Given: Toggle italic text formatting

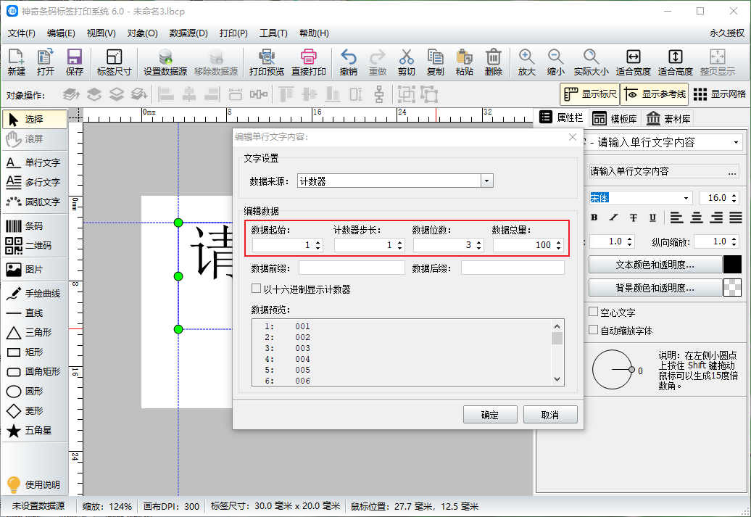Looking at the screenshot, I should [x=613, y=218].
